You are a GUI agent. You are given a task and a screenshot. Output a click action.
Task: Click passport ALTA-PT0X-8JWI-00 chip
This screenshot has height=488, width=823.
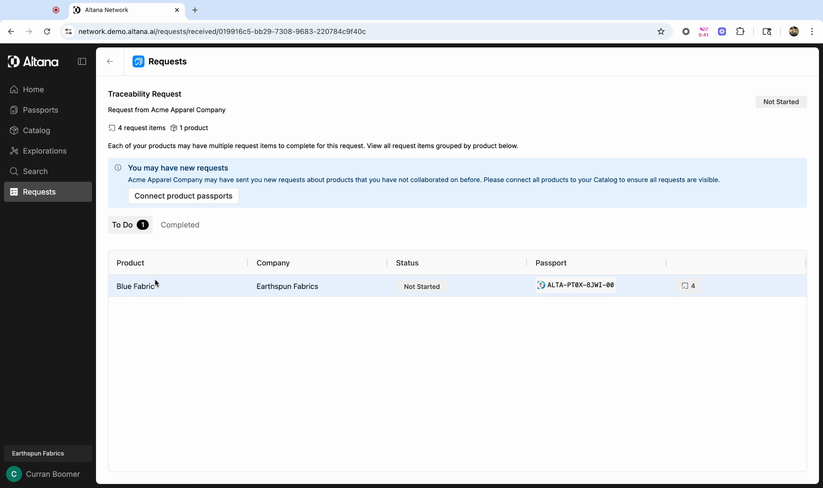tap(576, 285)
